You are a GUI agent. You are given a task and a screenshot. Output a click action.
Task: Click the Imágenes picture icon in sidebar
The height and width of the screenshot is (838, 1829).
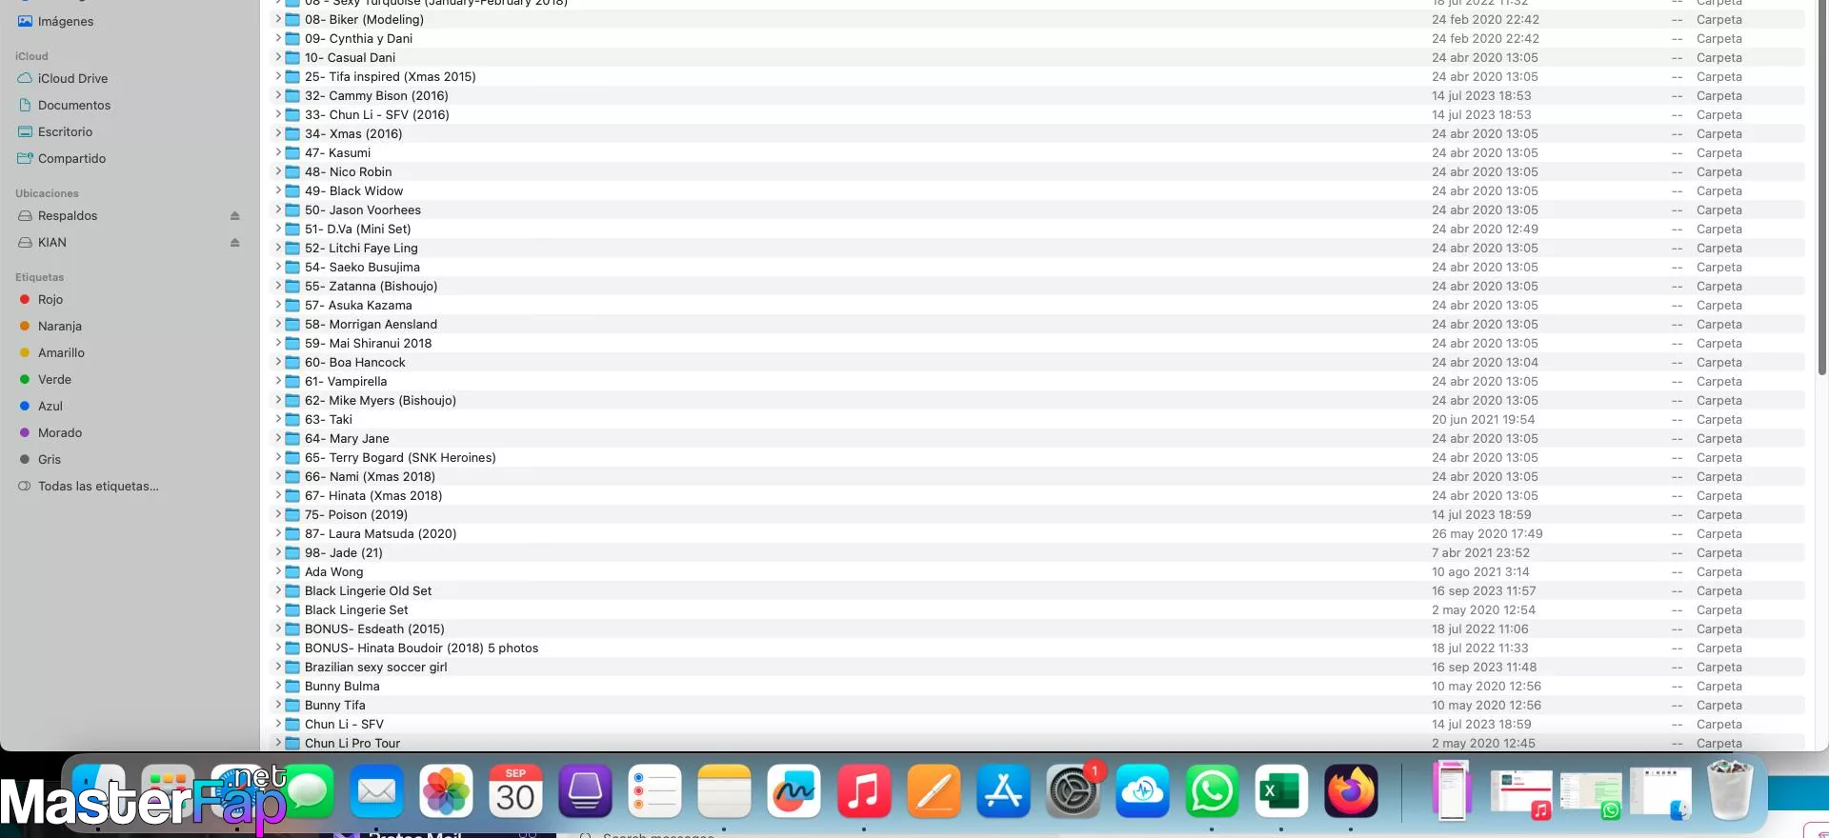pyautogui.click(x=26, y=21)
